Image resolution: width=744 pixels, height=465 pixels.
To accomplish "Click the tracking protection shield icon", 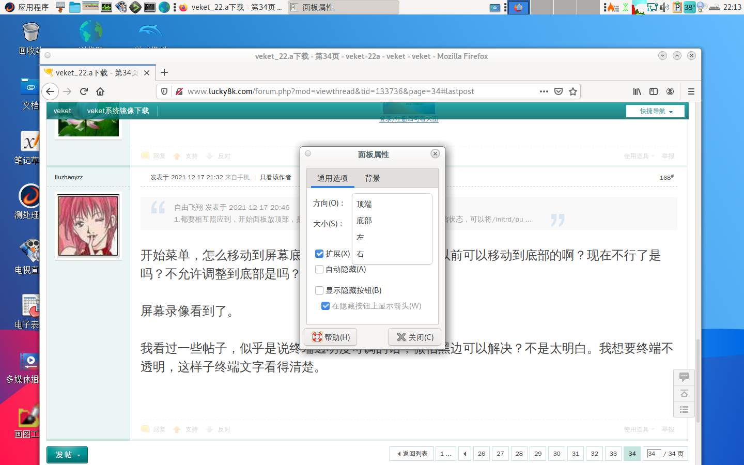I will pos(164,91).
